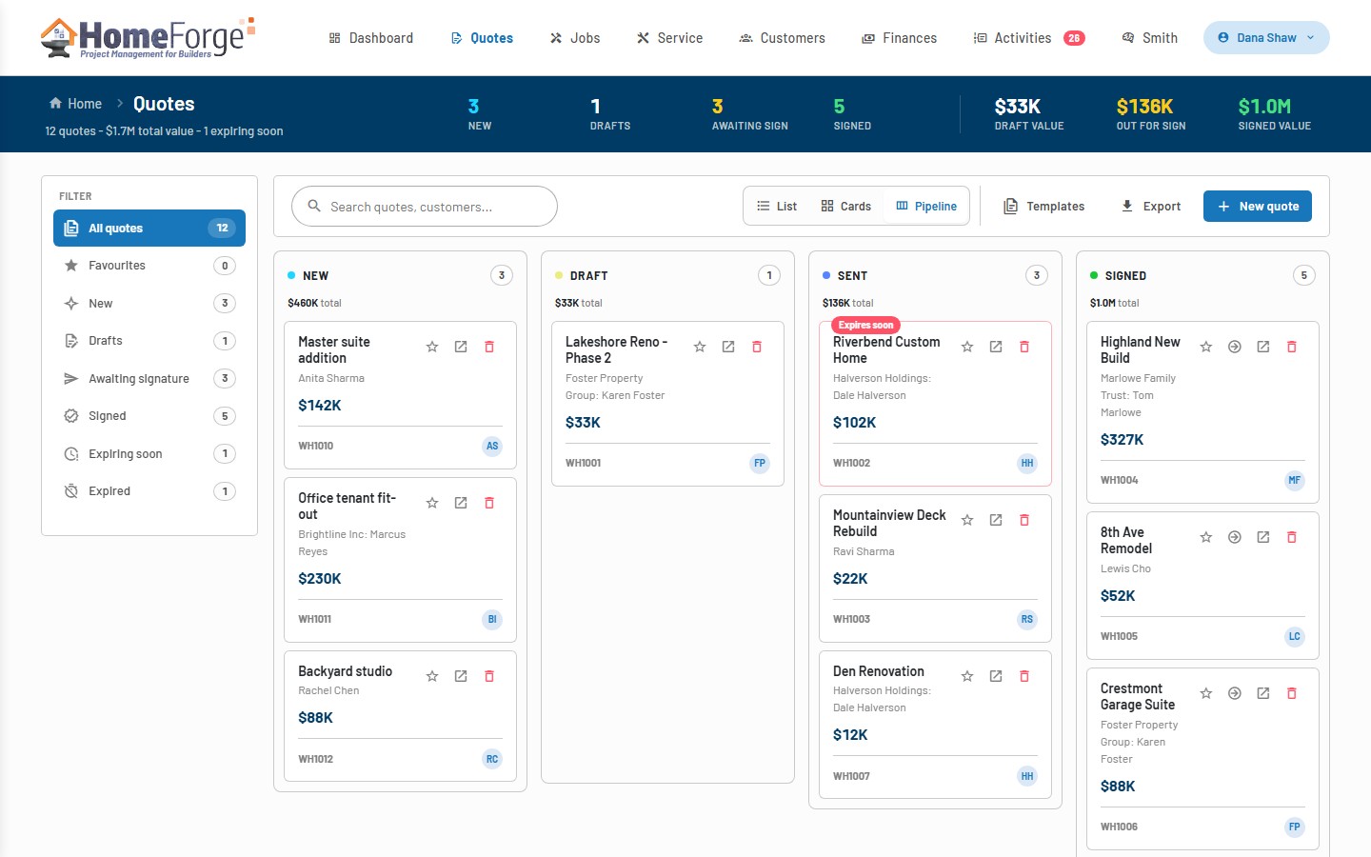Open the Finances menu

coord(900,38)
